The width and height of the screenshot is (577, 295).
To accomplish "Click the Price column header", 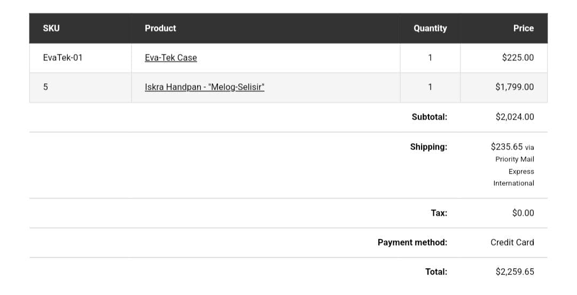I will tap(523, 28).
